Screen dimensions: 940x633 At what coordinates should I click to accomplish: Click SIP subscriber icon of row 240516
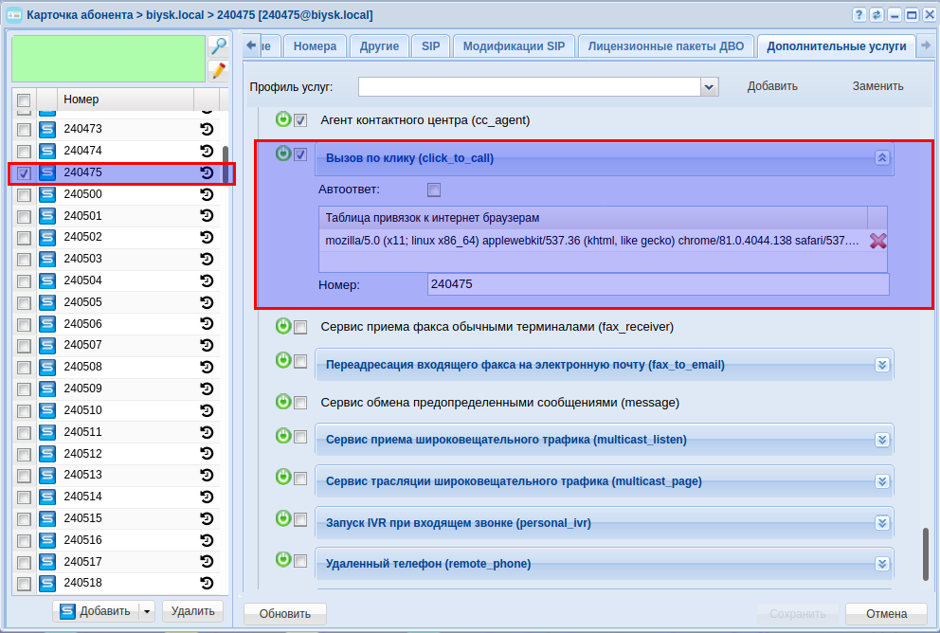pyautogui.click(x=47, y=540)
